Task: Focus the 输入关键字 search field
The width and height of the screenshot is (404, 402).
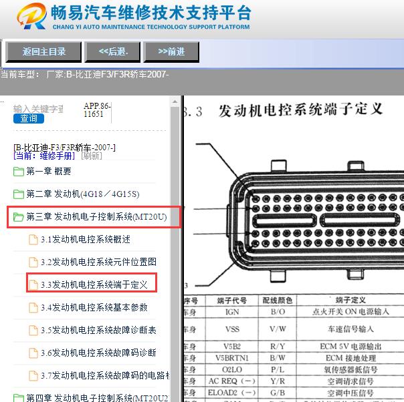Action: pyautogui.click(x=38, y=109)
